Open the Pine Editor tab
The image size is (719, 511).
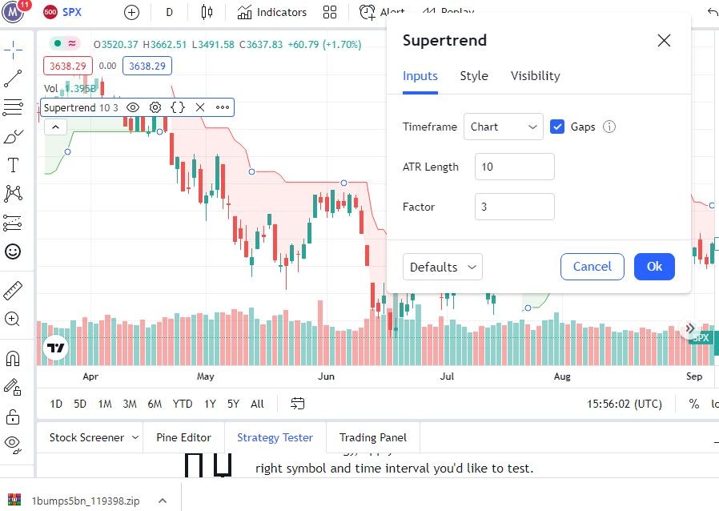(x=183, y=437)
